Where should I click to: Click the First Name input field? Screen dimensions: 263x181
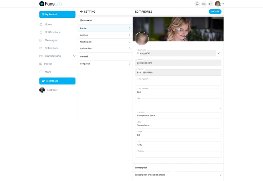pyautogui.click(x=178, y=82)
